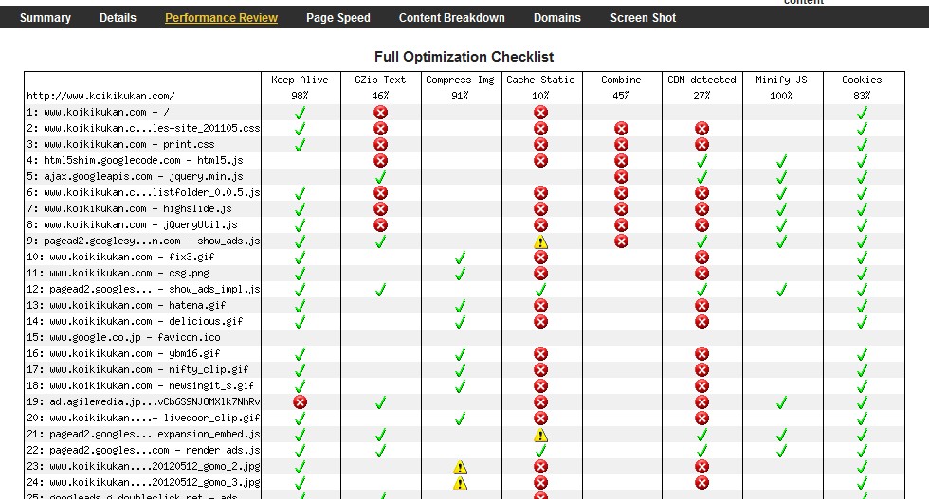The height and width of the screenshot is (499, 929).
Task: Click Cookies green check for row 1
Action: pos(862,113)
